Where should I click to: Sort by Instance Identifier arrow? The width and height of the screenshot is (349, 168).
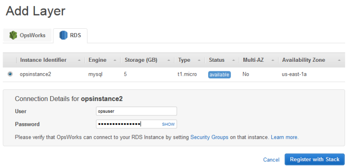[x=79, y=60]
